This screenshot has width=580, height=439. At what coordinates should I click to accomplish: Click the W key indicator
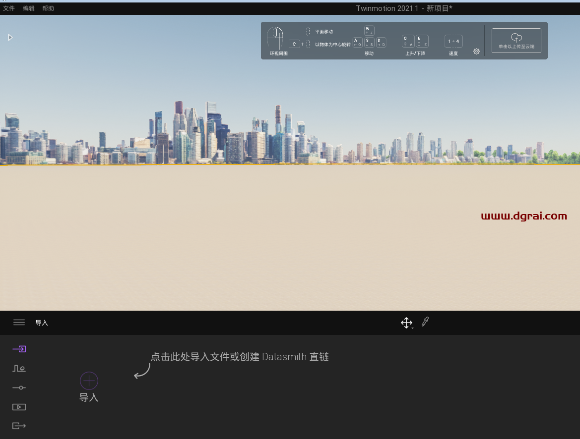(x=369, y=30)
